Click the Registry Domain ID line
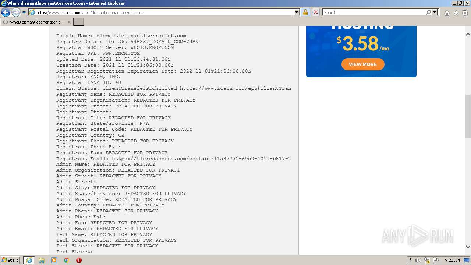The image size is (471, 265). point(127,42)
